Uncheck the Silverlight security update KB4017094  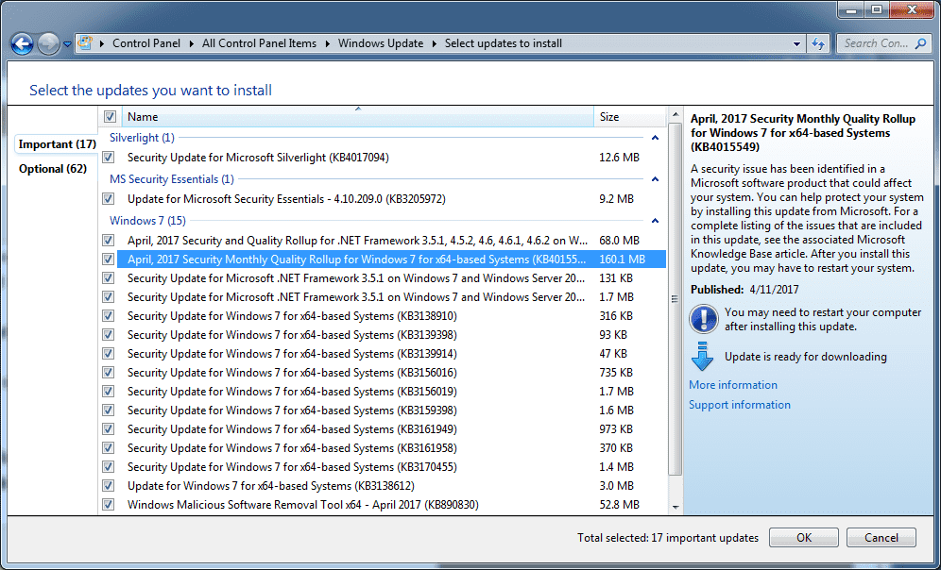109,158
